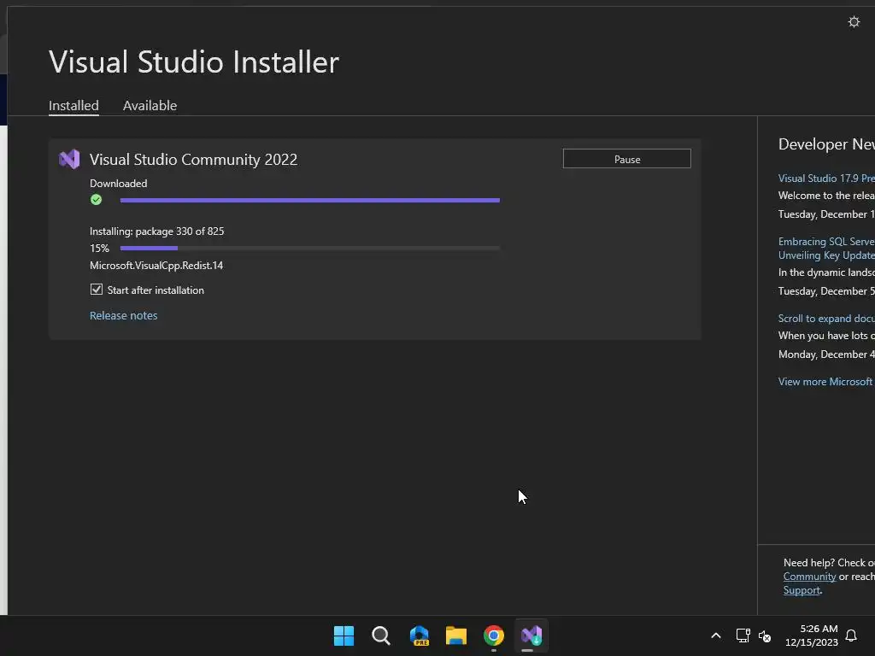Open the Release notes link

[x=123, y=316]
